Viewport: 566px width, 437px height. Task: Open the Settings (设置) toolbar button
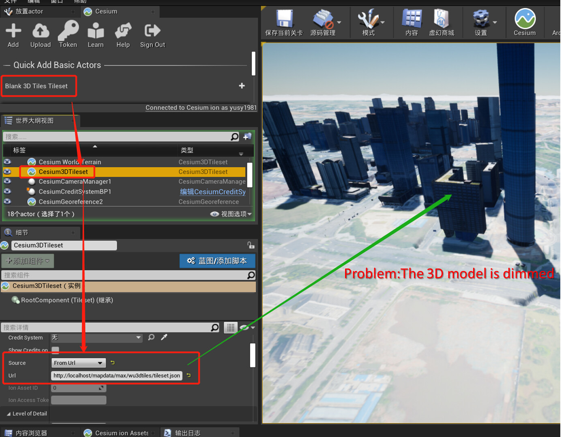(x=481, y=23)
